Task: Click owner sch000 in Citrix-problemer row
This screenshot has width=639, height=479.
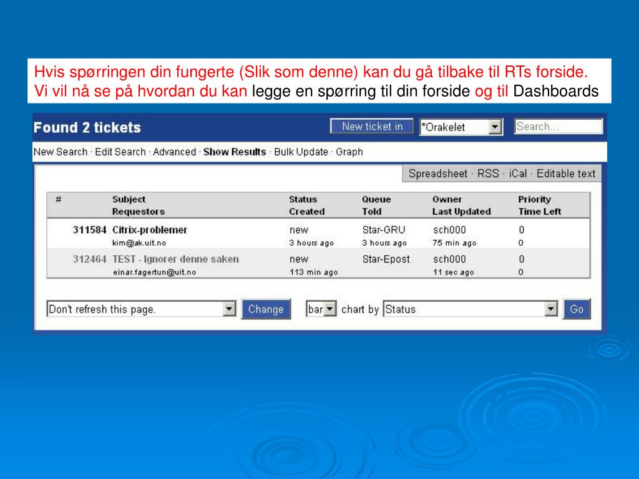Action: pos(449,230)
